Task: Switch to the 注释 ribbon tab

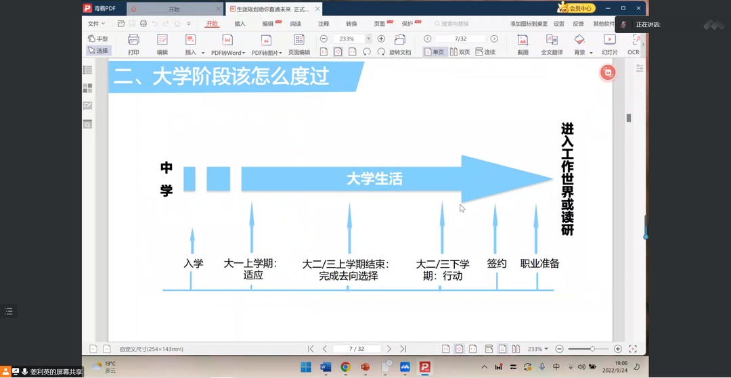Action: click(x=324, y=24)
